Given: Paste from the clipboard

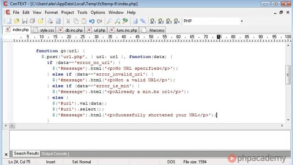Looking at the screenshot, I should point(84,21).
